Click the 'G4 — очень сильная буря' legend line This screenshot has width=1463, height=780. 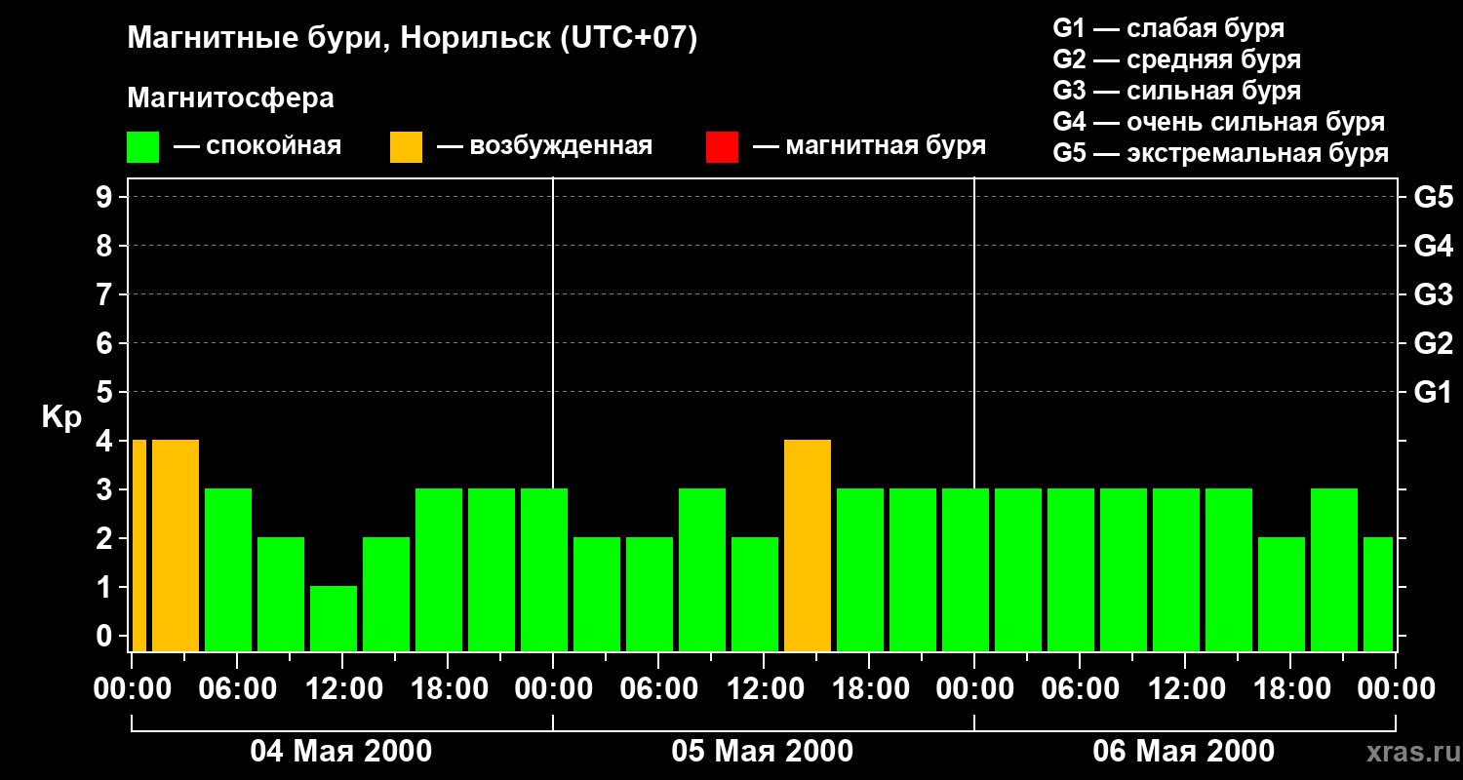click(1218, 122)
